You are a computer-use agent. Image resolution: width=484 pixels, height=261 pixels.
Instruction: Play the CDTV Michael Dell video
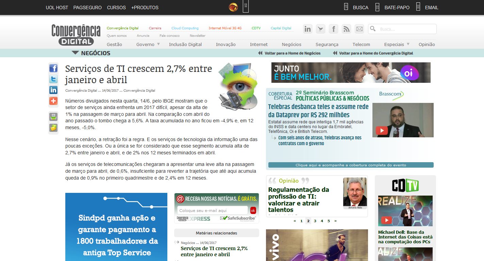click(405, 211)
